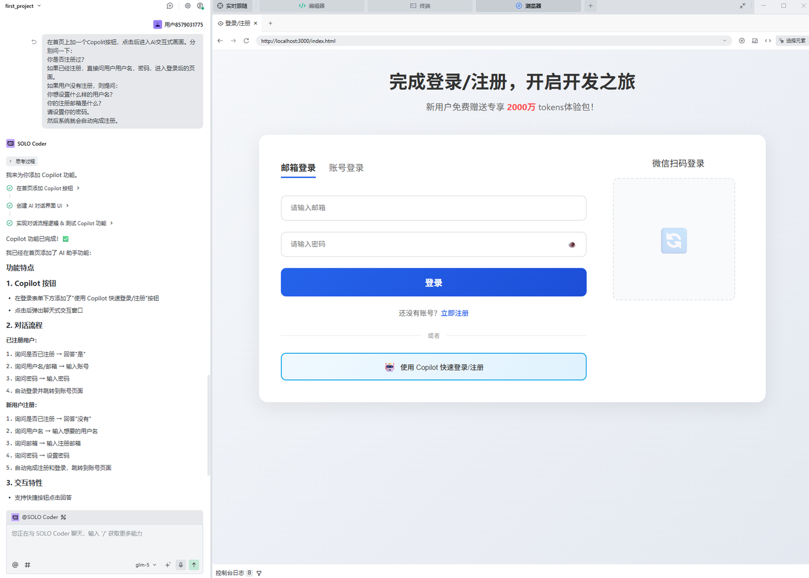The height and width of the screenshot is (578, 809).
Task: Switch to 实时跟随 tab
Action: [233, 6]
